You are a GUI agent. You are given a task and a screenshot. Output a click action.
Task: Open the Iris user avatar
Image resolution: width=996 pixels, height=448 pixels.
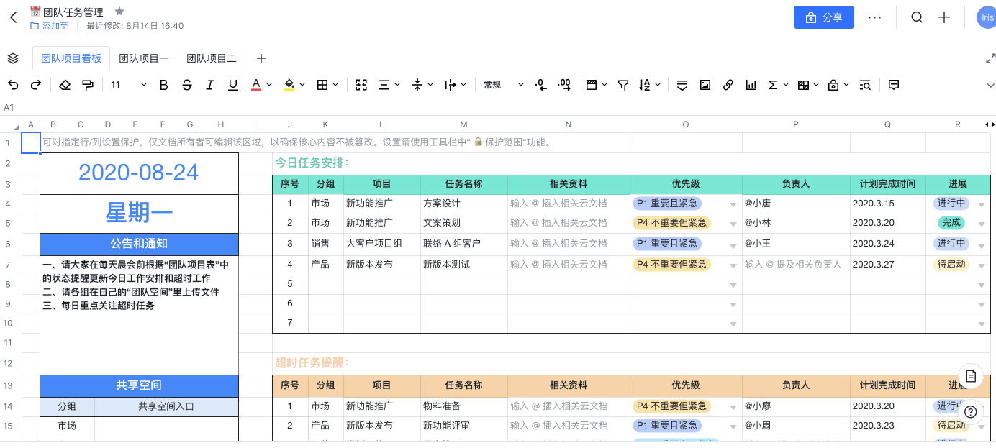pyautogui.click(x=987, y=17)
